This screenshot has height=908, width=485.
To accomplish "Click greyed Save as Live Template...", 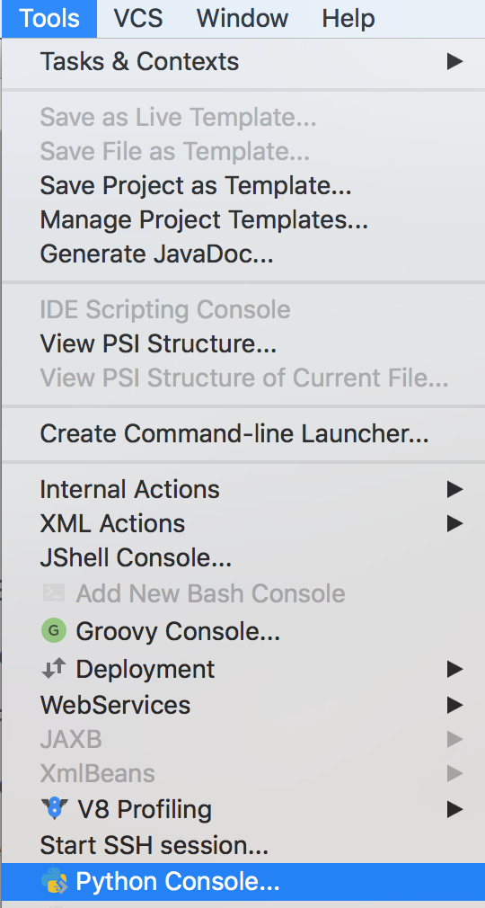I will [178, 118].
